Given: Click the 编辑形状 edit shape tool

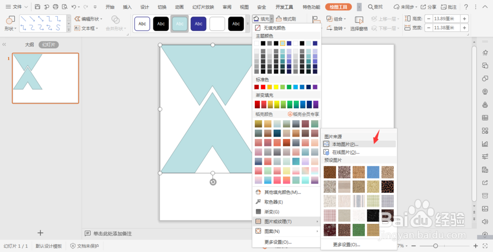Looking at the screenshot, I should [88, 19].
